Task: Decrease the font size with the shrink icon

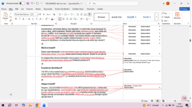Action: [x=44, y=15]
